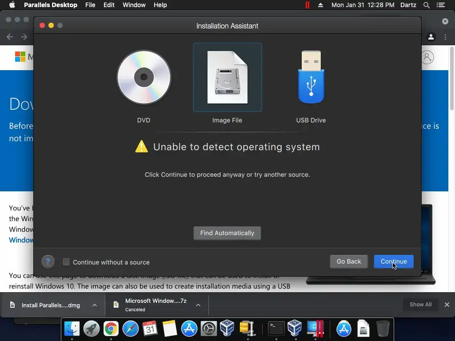Viewport: 455px width, 341px height.
Task: Click the Windows link on the webpage
Action: 21,240
